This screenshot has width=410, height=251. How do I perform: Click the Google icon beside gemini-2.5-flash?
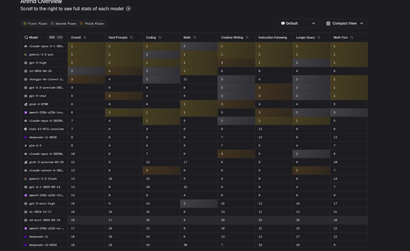(26, 179)
